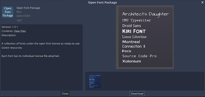
Task: Click the Download button
Action: coord(137,93)
